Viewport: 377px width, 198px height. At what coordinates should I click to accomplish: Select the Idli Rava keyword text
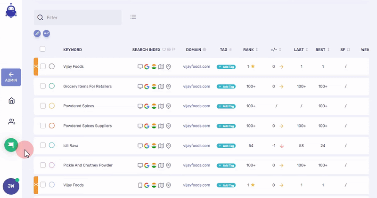tap(71, 146)
